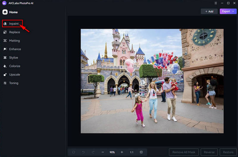This screenshot has width=238, height=157.
Task: Open the hamburger menu in title bar
Action: [216, 3]
